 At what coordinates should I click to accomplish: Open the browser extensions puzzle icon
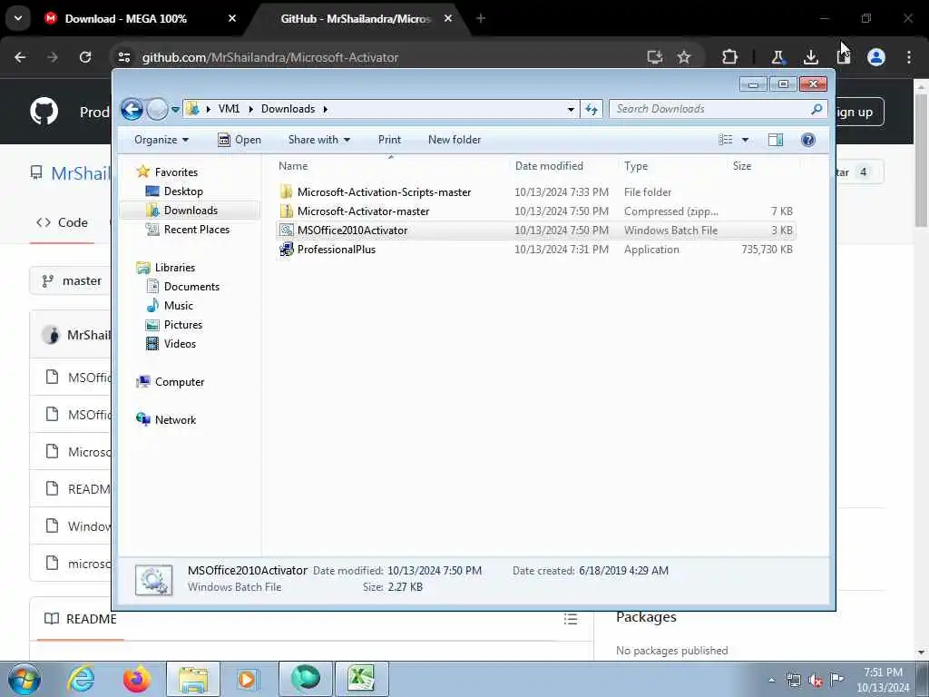point(730,57)
